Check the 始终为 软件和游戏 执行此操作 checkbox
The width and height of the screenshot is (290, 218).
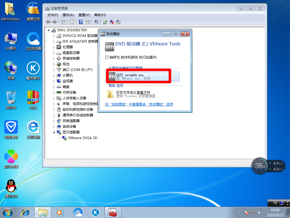pyautogui.click(x=107, y=57)
